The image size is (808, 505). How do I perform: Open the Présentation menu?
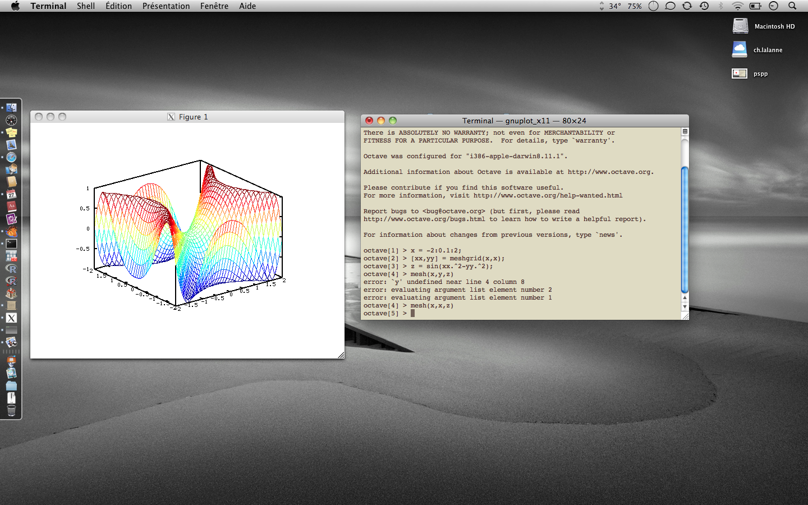point(166,6)
